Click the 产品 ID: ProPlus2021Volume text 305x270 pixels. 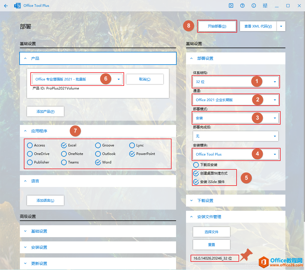pyautogui.click(x=56, y=88)
